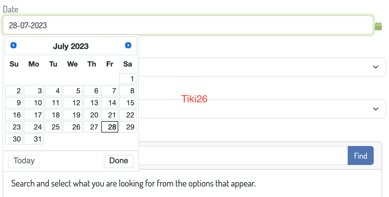Go to previous month in calendar

[x=14, y=45]
